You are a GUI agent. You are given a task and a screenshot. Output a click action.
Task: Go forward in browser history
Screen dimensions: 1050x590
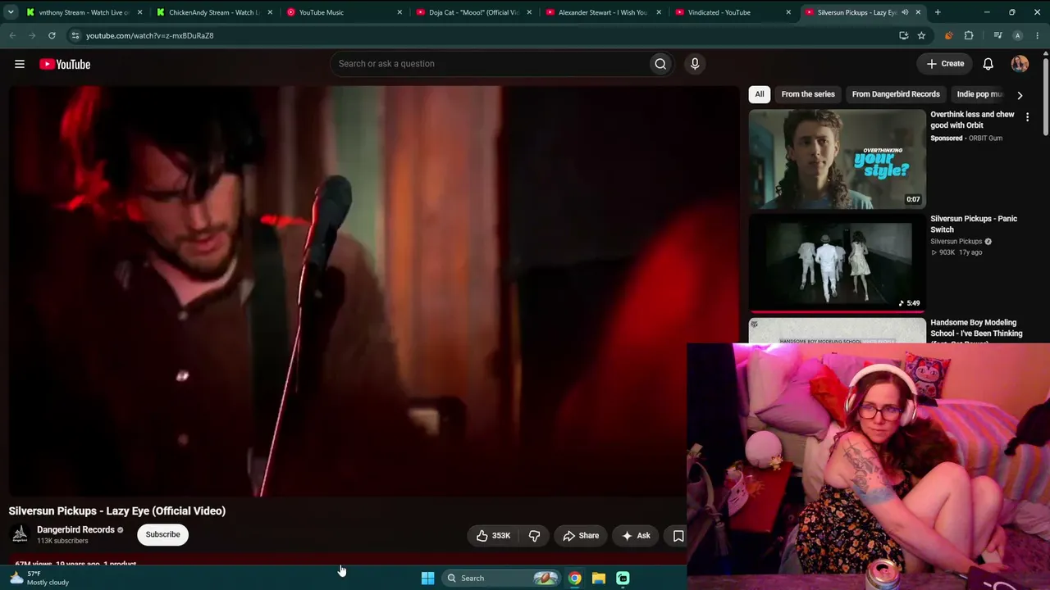click(x=32, y=35)
